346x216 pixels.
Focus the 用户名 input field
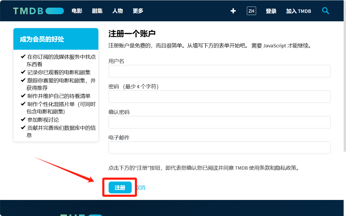219,71
